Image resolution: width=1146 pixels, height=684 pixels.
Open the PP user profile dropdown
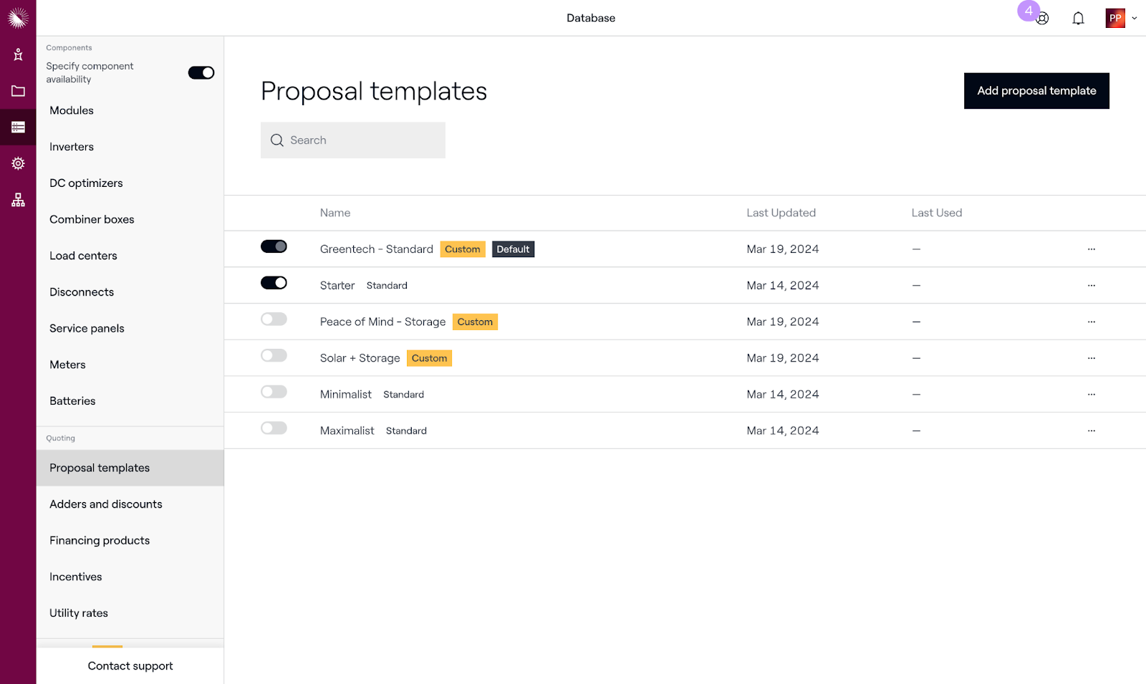tap(1121, 19)
